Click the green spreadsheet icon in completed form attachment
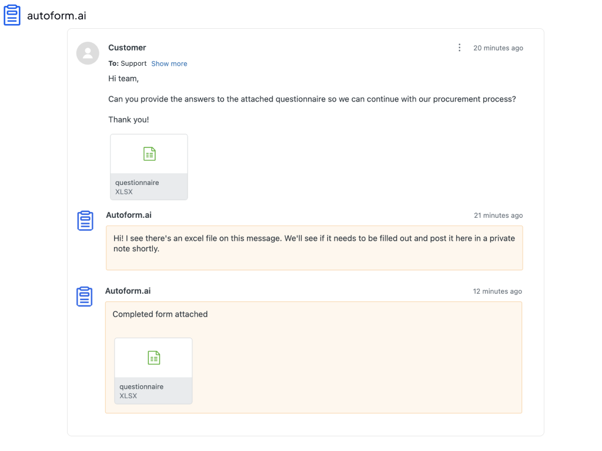The height and width of the screenshot is (451, 602). click(x=153, y=358)
